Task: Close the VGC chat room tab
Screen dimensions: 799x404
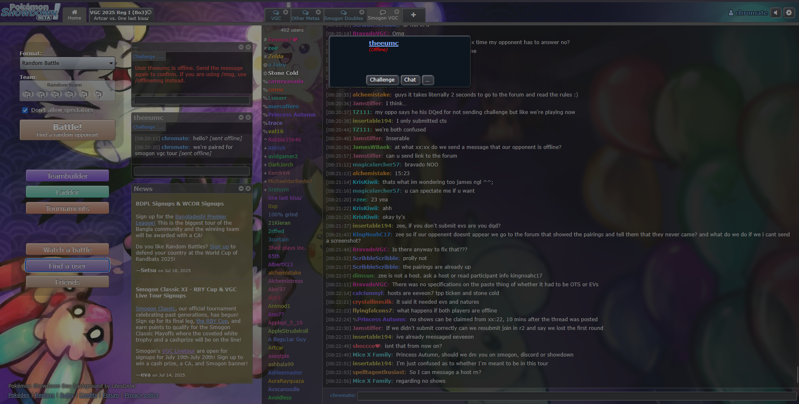Action: [286, 12]
